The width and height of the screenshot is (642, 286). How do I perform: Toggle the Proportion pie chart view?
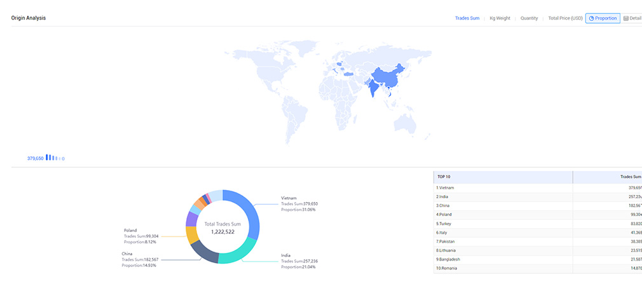click(x=603, y=18)
